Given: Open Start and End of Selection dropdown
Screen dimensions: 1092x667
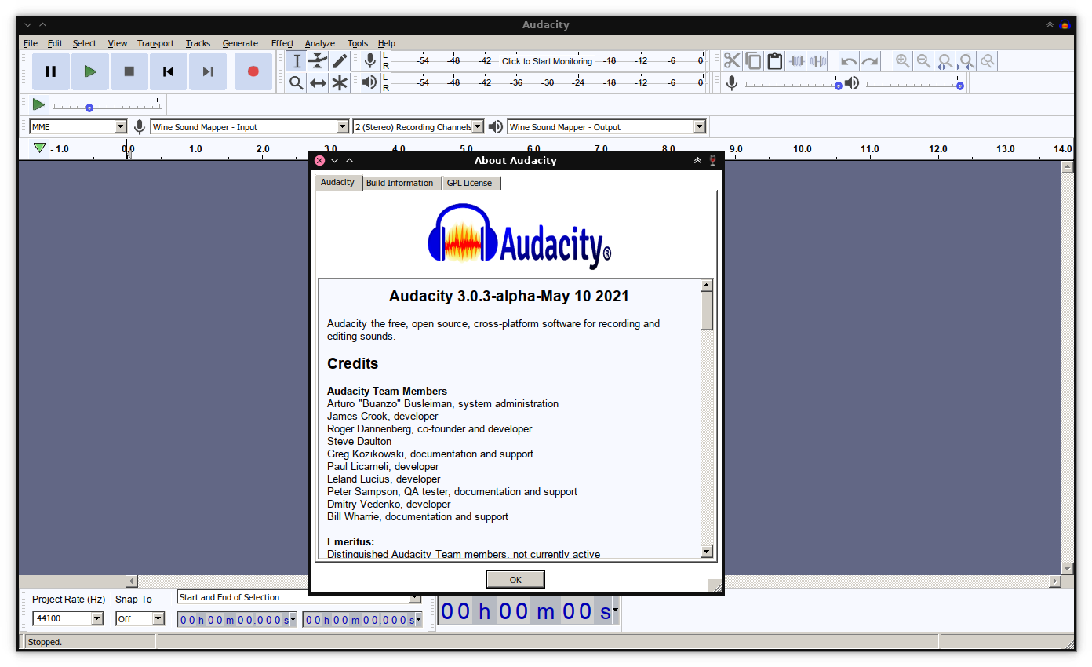Looking at the screenshot, I should 415,598.
